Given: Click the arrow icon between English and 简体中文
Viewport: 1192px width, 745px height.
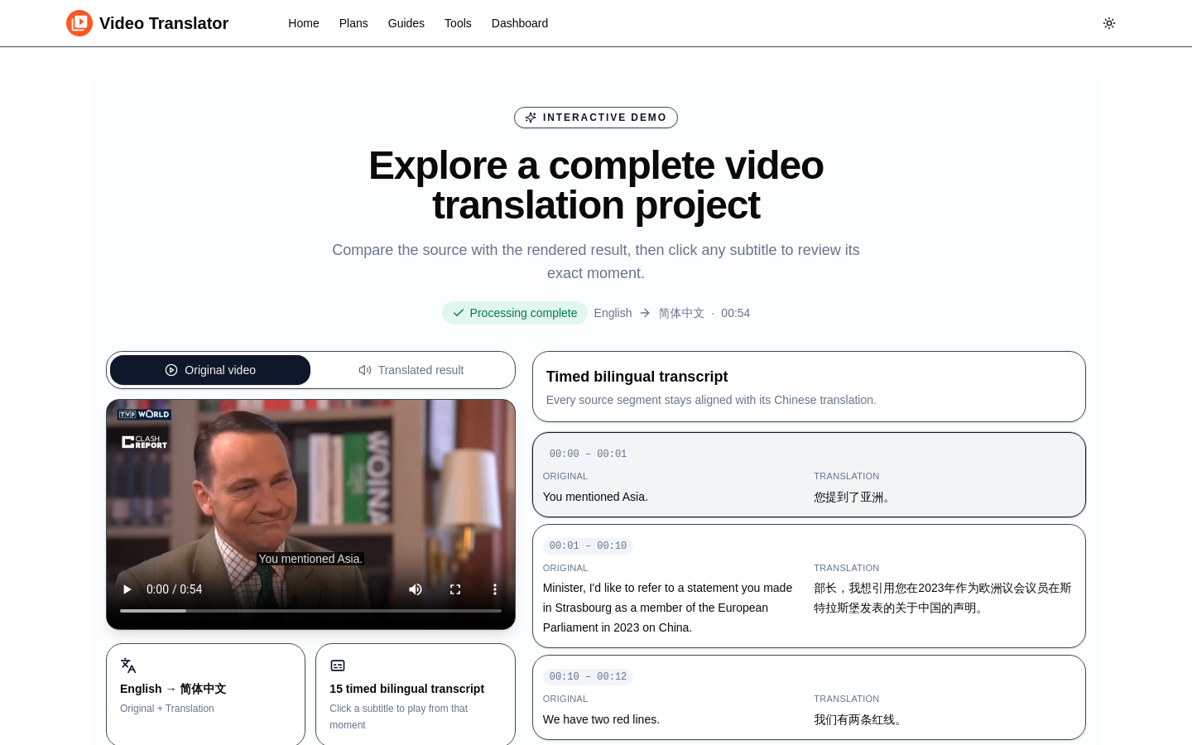Looking at the screenshot, I should (x=645, y=313).
